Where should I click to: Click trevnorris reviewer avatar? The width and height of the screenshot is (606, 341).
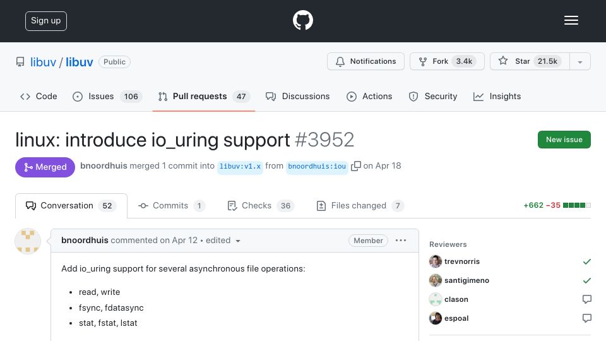click(x=435, y=261)
